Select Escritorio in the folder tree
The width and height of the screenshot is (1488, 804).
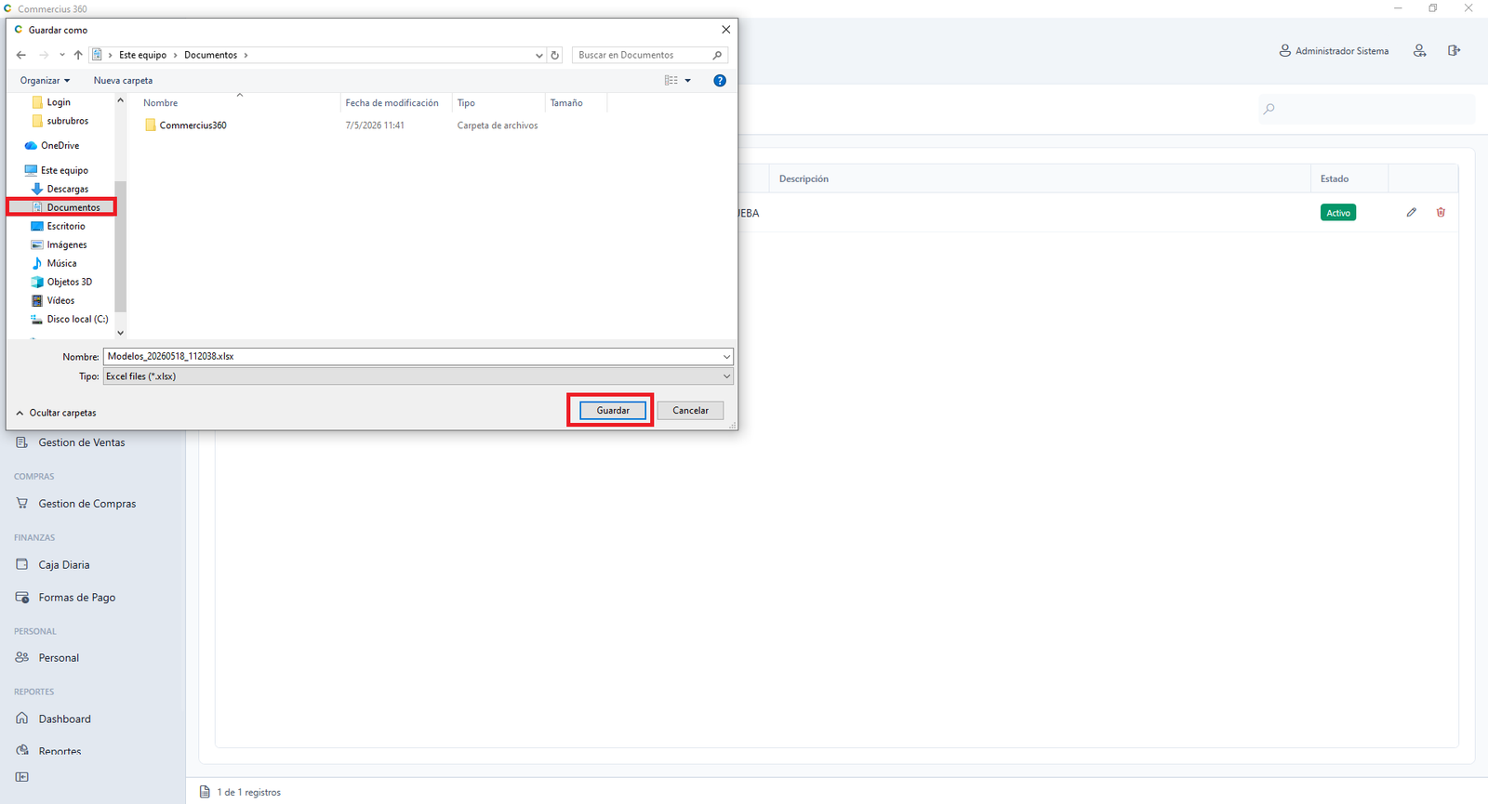pyautogui.click(x=66, y=226)
